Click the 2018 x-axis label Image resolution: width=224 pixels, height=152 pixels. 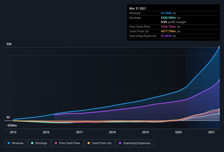click(112, 132)
